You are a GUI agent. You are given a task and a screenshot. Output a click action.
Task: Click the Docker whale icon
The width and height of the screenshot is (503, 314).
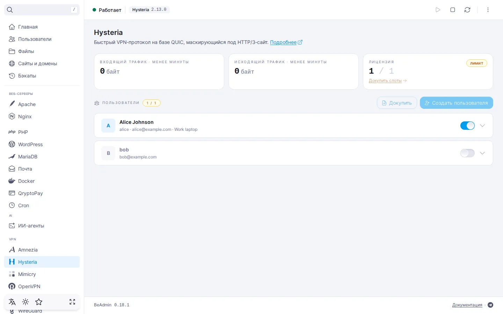pyautogui.click(x=12, y=181)
